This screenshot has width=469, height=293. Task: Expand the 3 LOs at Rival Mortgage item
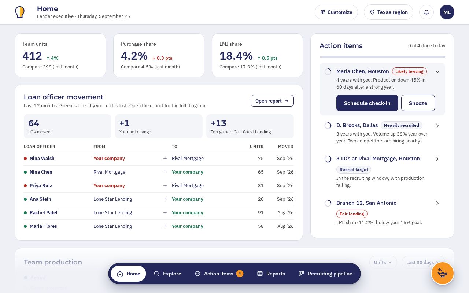437,159
